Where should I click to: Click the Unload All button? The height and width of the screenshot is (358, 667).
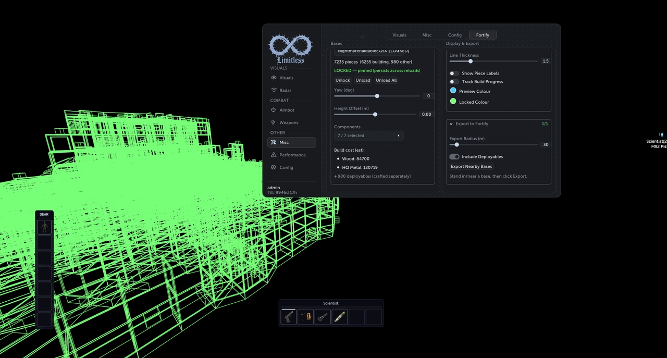tap(386, 80)
